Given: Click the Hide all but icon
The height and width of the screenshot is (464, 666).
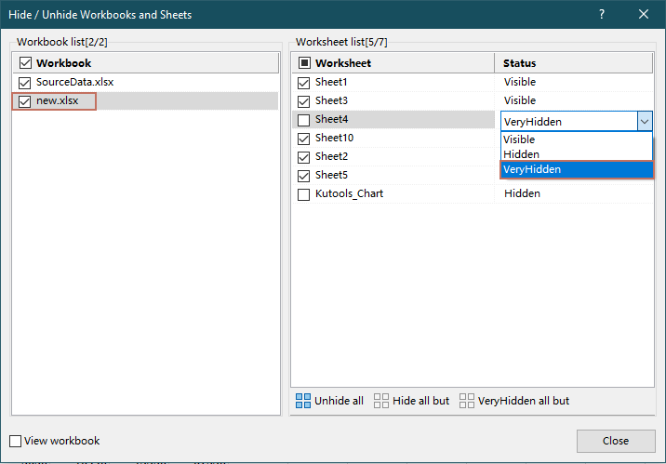Looking at the screenshot, I should 381,401.
